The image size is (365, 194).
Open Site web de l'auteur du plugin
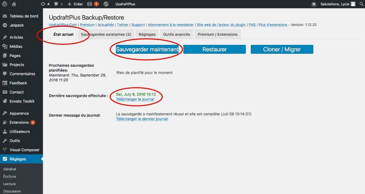[x=221, y=25]
